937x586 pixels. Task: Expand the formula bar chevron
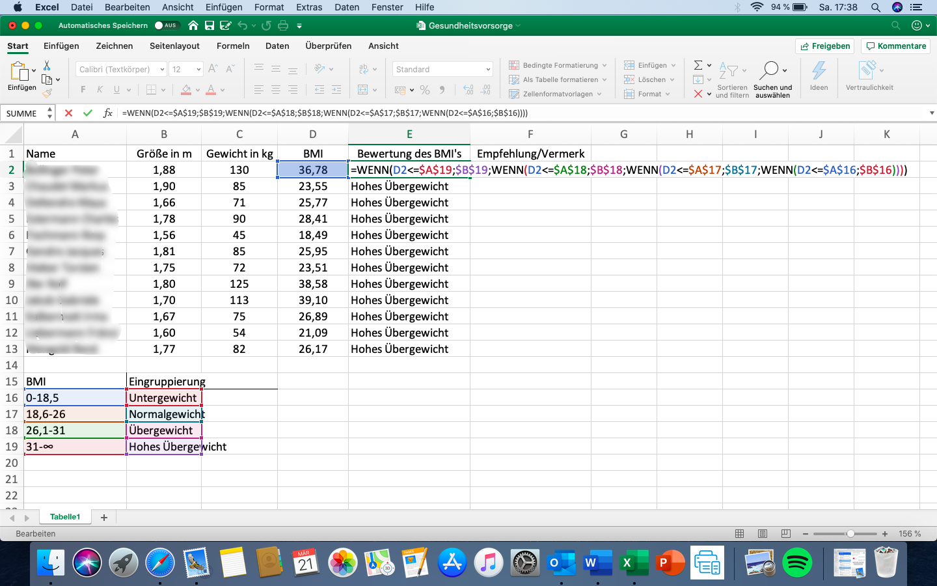932,113
